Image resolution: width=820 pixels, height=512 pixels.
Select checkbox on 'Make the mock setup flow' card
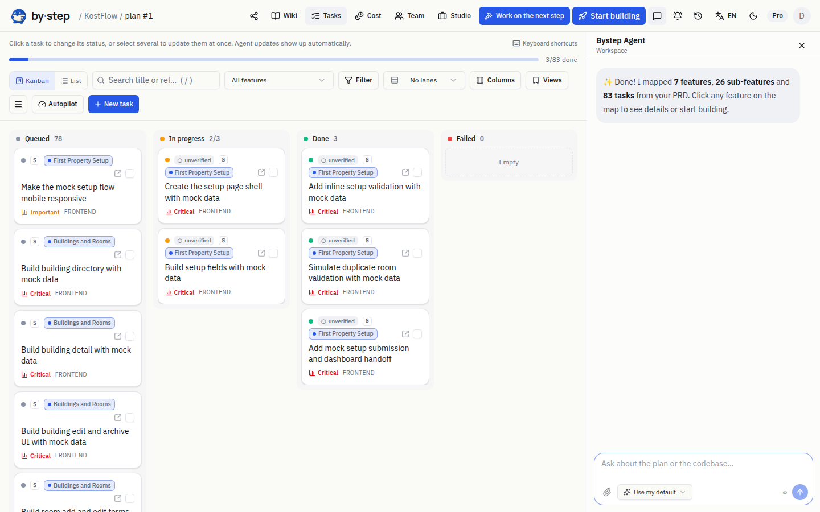point(130,174)
